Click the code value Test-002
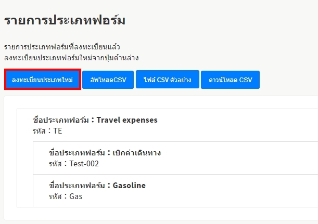 (84, 164)
